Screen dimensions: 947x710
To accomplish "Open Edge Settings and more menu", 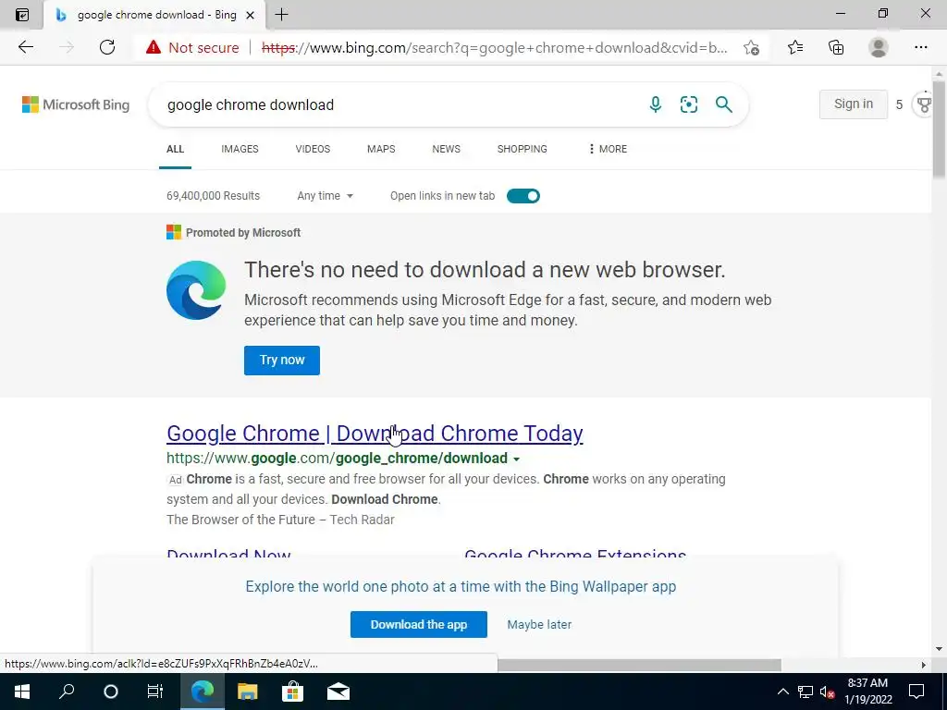I will [920, 47].
